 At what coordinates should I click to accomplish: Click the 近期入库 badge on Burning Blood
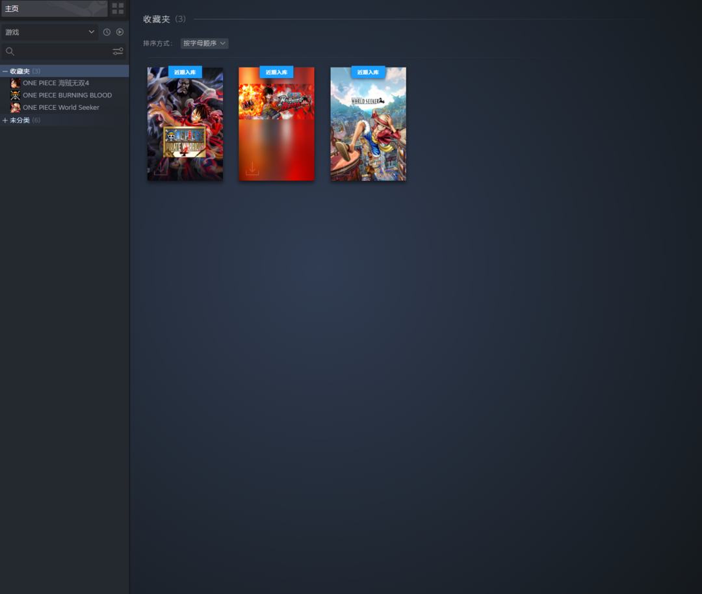[x=276, y=72]
